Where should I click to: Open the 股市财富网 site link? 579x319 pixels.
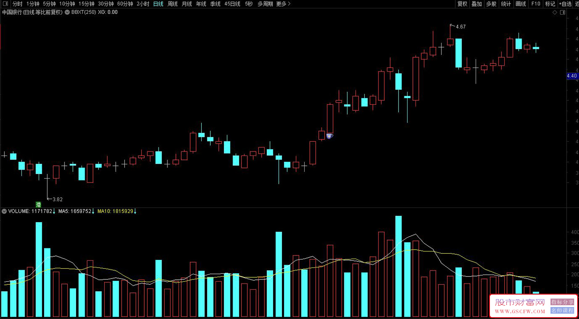point(520,303)
